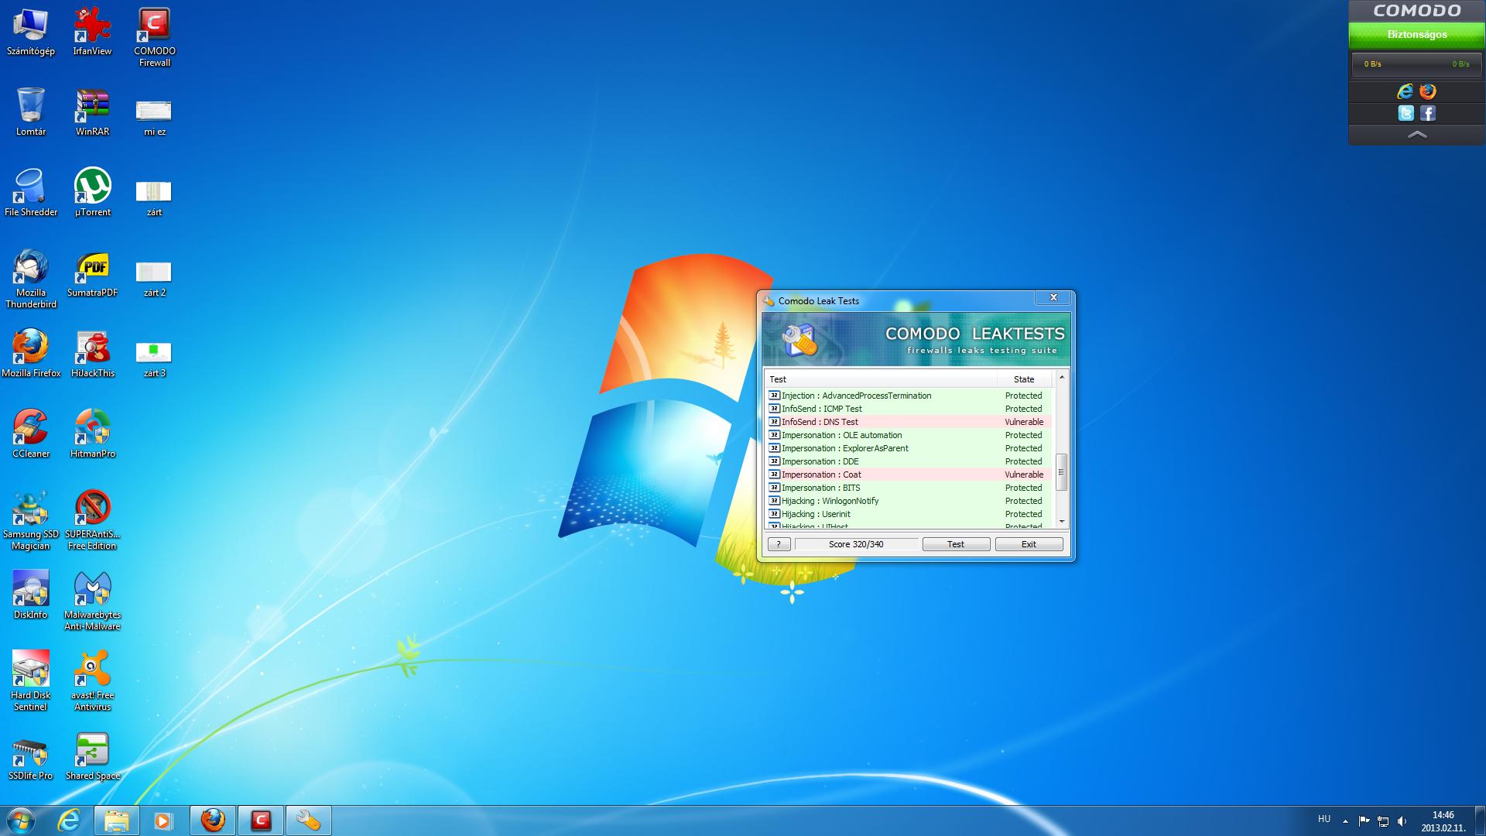The height and width of the screenshot is (836, 1486).
Task: Open Windows Explorer from the taskbar
Action: 117,821
